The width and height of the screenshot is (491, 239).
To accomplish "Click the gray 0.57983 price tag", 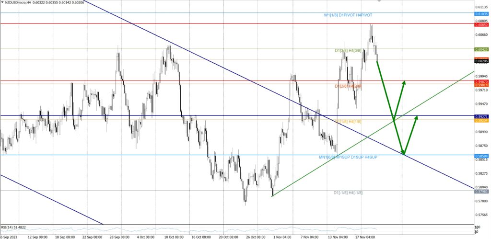I will point(481,191).
